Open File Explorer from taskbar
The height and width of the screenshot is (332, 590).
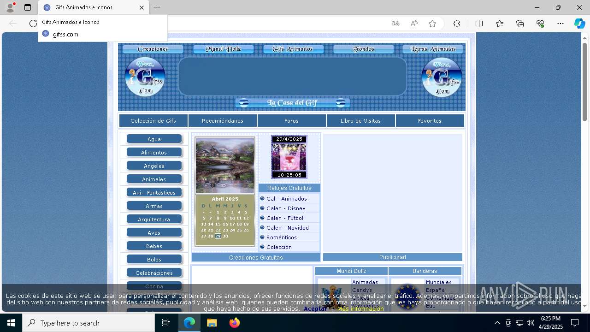212,323
